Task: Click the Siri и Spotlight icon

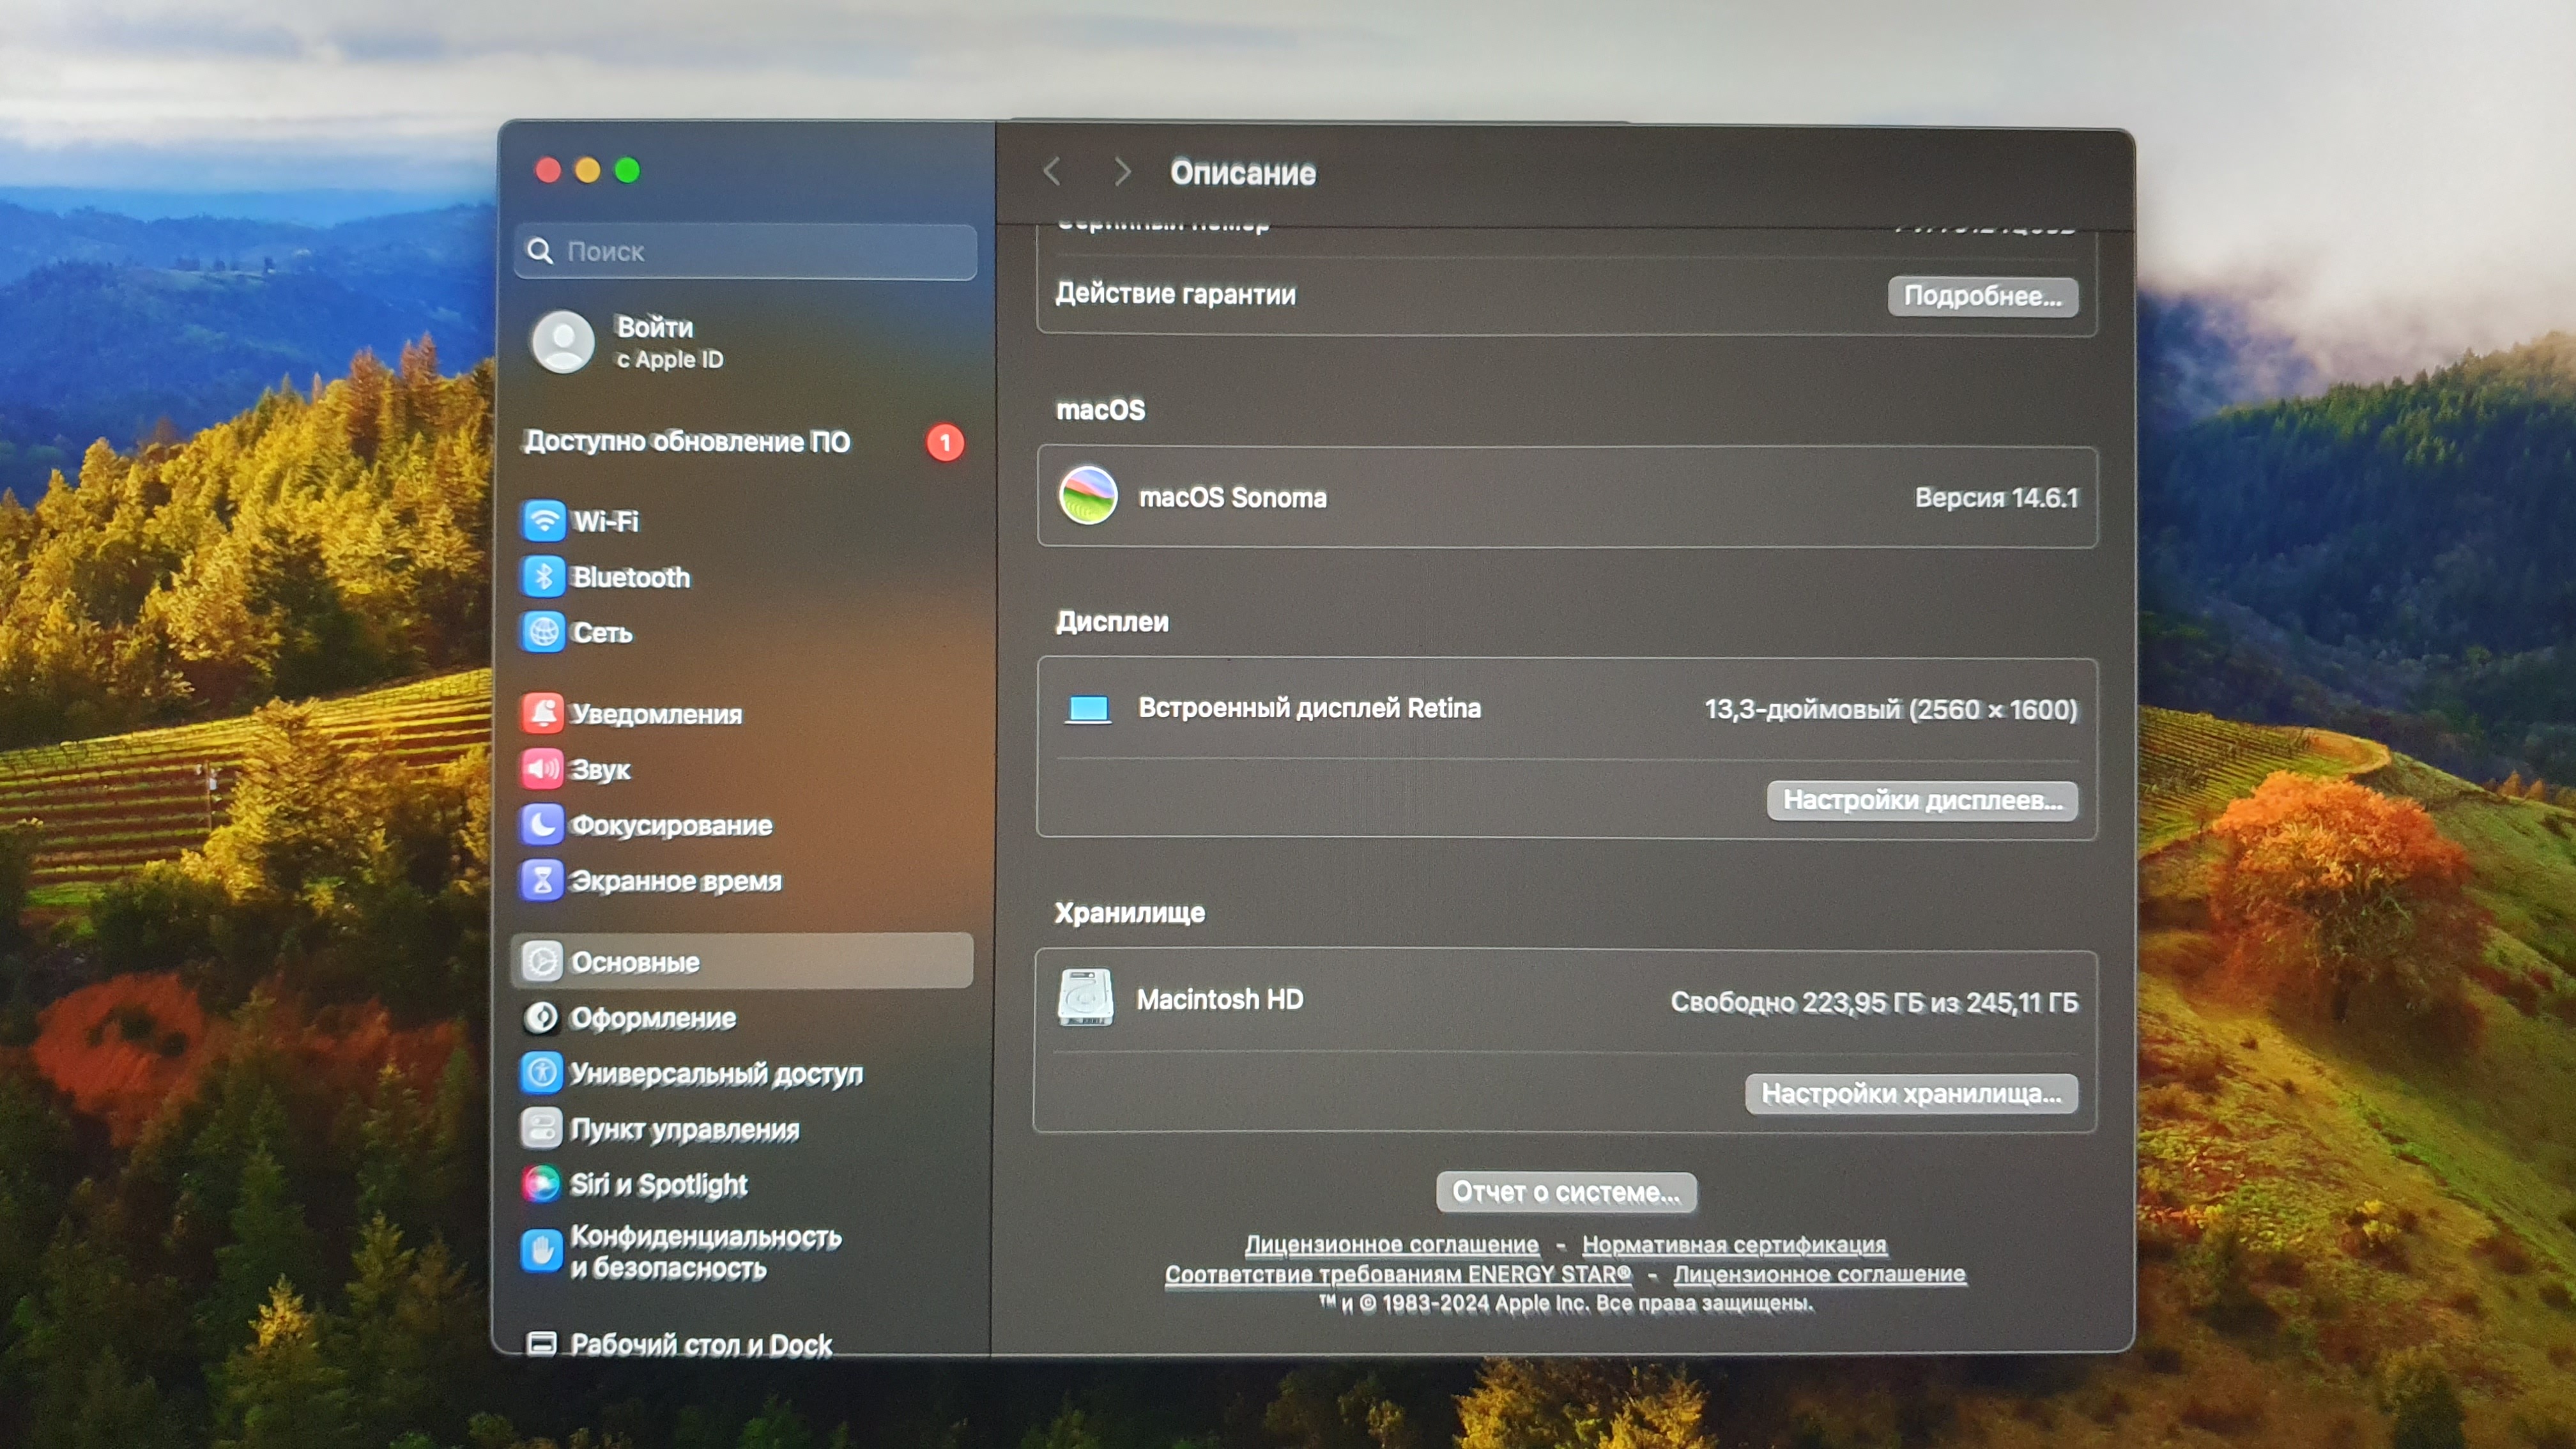Action: pyautogui.click(x=541, y=1184)
